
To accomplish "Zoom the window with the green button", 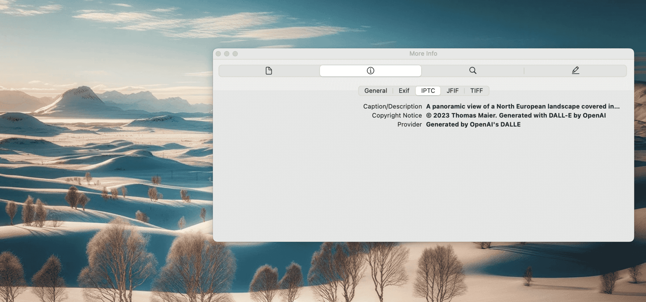I will pos(235,54).
